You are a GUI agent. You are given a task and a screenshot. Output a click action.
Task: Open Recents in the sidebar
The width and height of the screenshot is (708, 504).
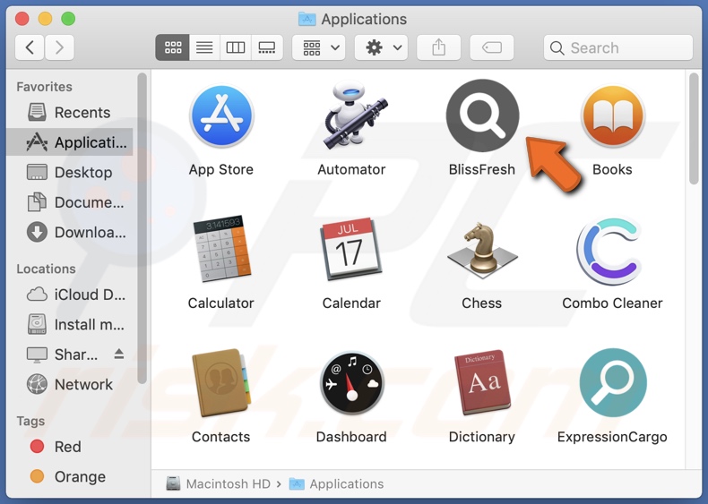(70, 113)
